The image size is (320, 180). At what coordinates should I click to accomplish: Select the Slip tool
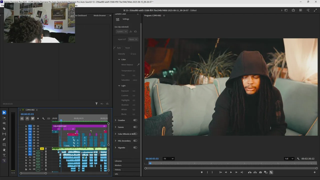point(4,134)
